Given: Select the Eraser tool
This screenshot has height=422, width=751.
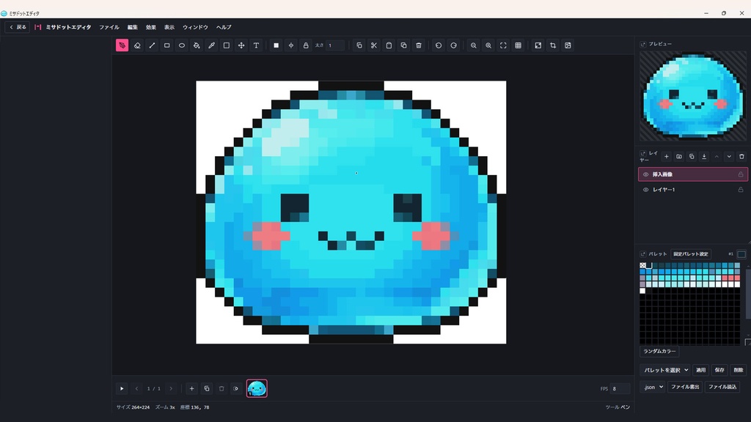Looking at the screenshot, I should [x=137, y=45].
